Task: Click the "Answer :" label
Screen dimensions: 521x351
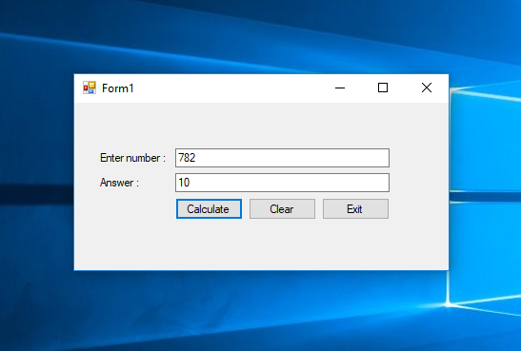Action: pyautogui.click(x=119, y=183)
